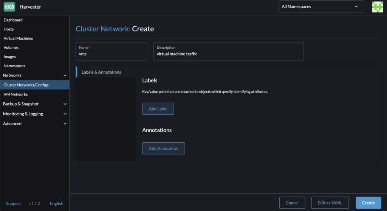387x211 pixels.
Task: Click the Harvester logo icon
Action: tap(9, 7)
